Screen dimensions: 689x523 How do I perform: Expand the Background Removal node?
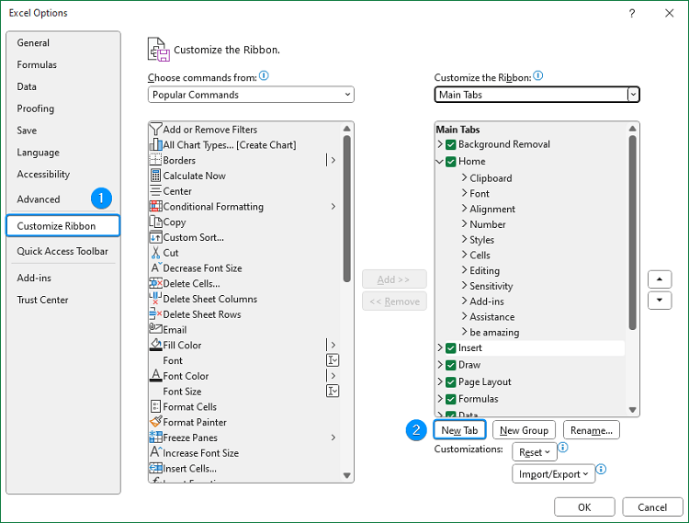[x=440, y=144]
